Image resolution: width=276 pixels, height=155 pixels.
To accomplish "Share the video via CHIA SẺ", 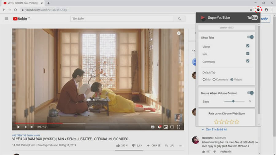I will click(x=154, y=146).
